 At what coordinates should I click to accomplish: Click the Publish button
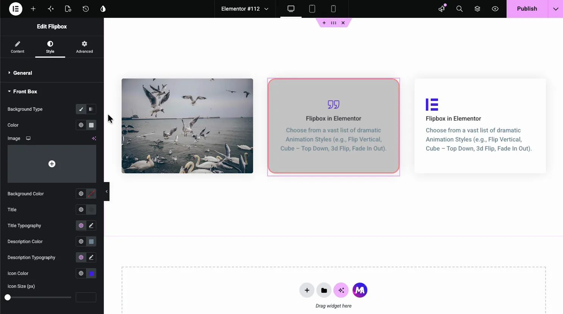[x=527, y=9]
